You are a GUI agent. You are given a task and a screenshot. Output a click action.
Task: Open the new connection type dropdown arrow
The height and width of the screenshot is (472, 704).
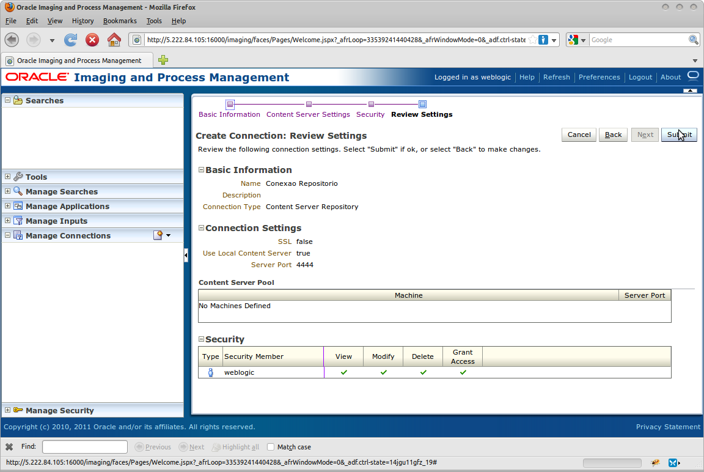169,235
